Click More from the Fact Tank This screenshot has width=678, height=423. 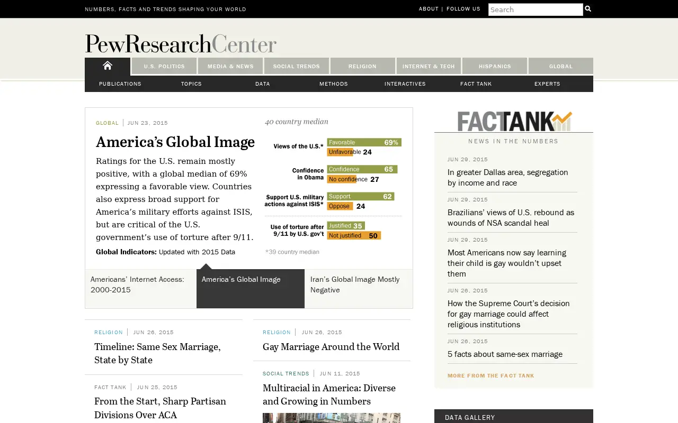coord(491,375)
